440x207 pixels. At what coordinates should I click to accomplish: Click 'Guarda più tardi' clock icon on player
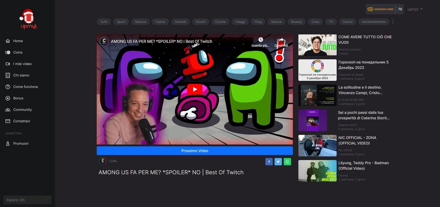coord(261,39)
